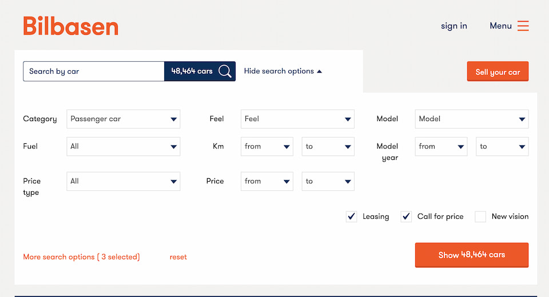Select the Km from dropdown

[266, 146]
